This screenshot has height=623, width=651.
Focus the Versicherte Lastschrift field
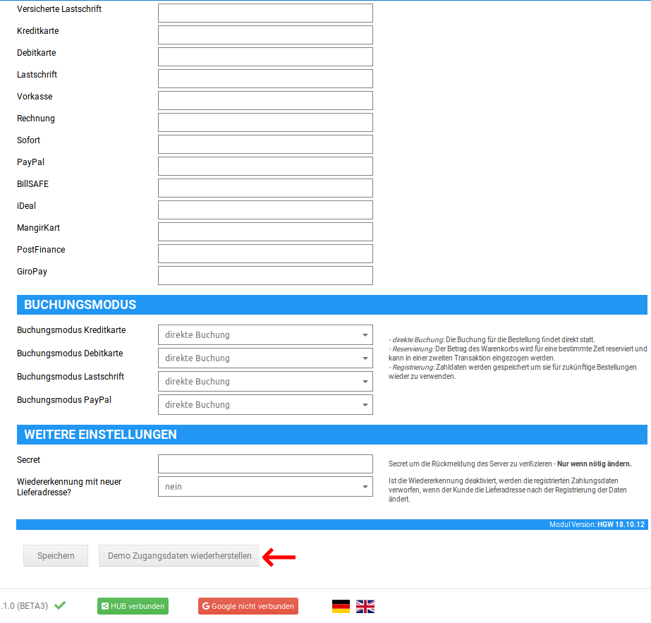(265, 13)
